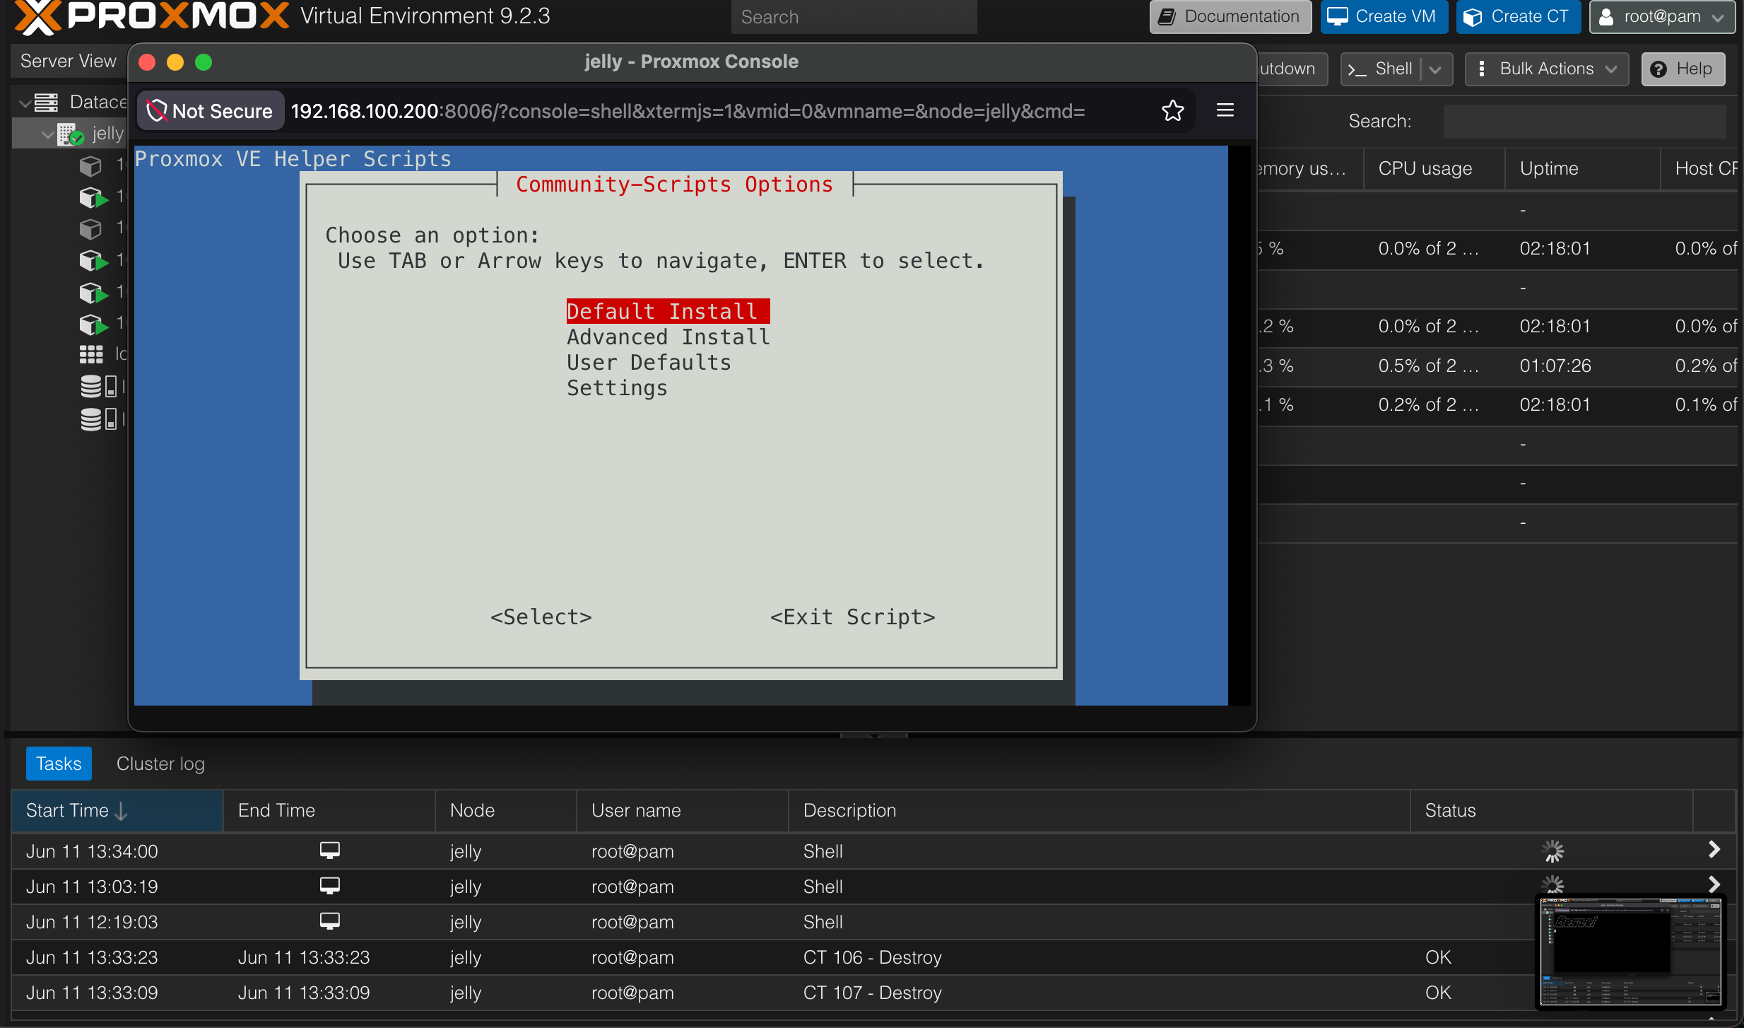Image resolution: width=1744 pixels, height=1028 pixels.
Task: Open console icon for 12:19:03 Shell task
Action: point(330,921)
